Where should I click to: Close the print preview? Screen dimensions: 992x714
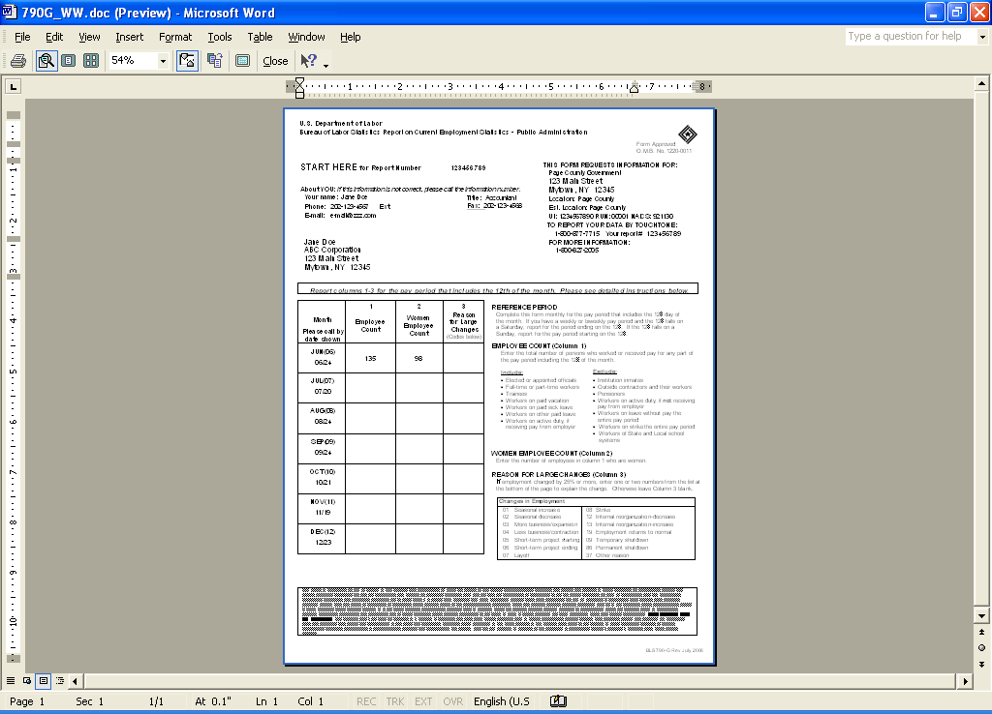[275, 61]
